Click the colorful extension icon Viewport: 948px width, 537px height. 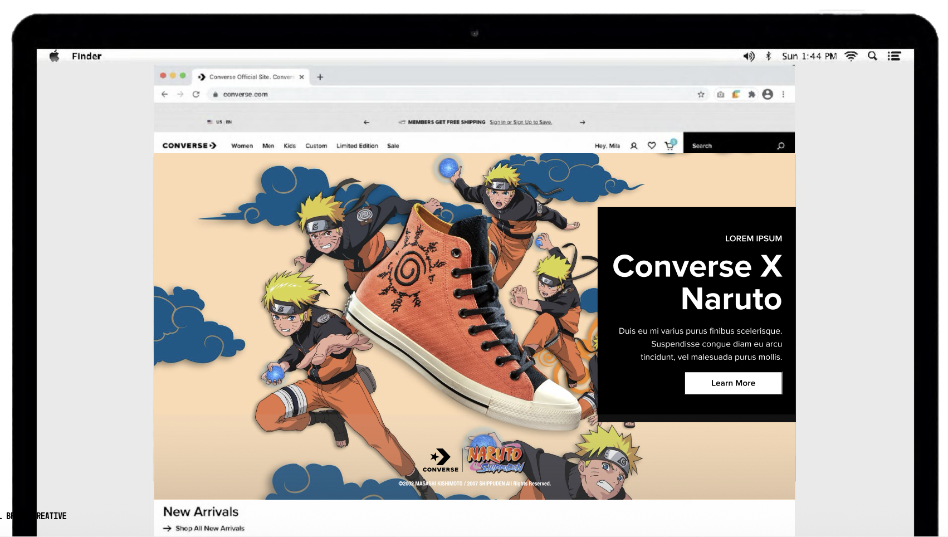pyautogui.click(x=736, y=94)
